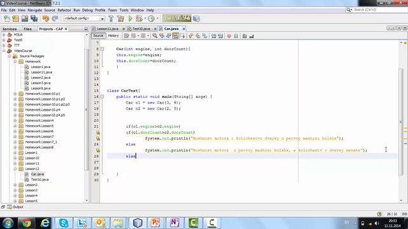
Task: Open the Files panel tab
Action: (27, 29)
